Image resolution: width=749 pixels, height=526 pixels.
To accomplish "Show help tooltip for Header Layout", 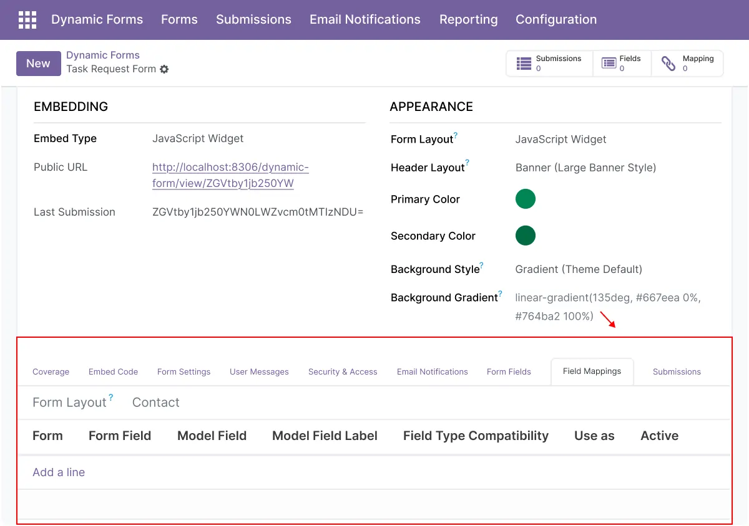I will pos(467,164).
